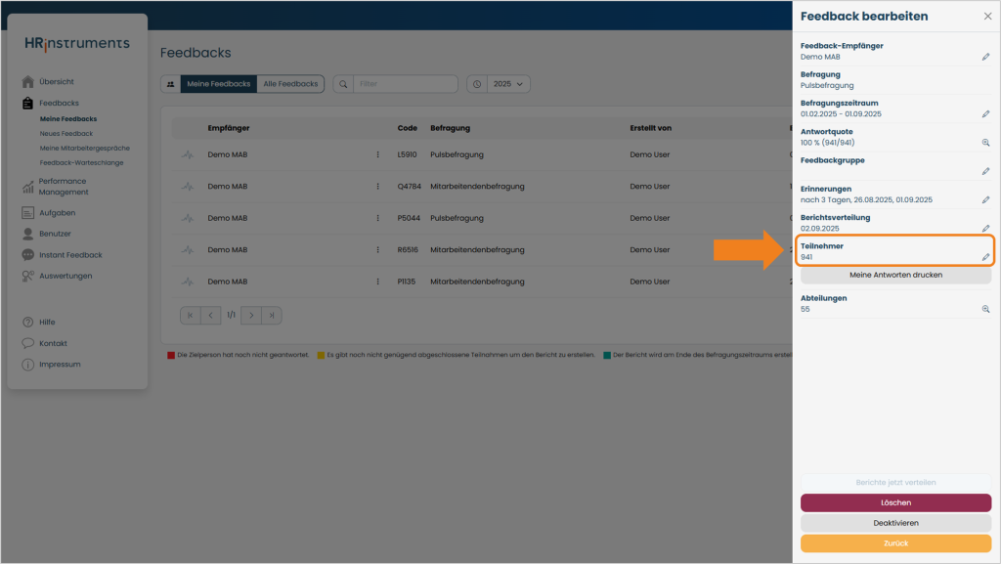Open the three-dot menu for code Q4784
Screen dimensions: 1001x564
378,187
